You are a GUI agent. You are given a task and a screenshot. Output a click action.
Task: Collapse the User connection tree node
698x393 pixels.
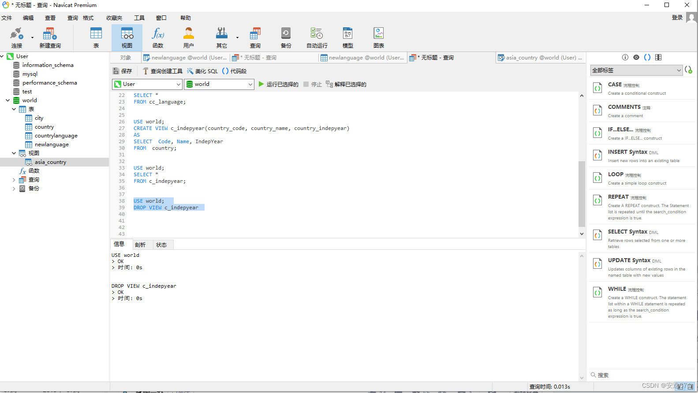[2, 56]
